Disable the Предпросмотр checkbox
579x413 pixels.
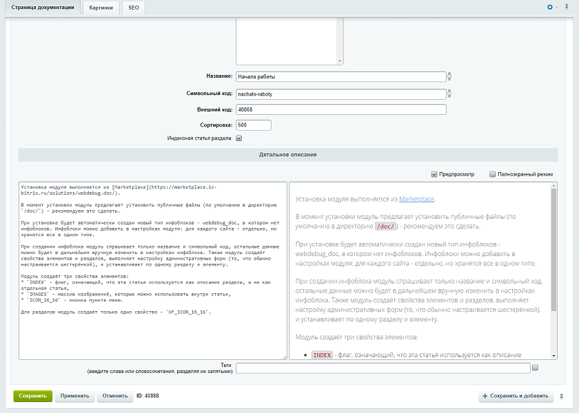pos(434,174)
